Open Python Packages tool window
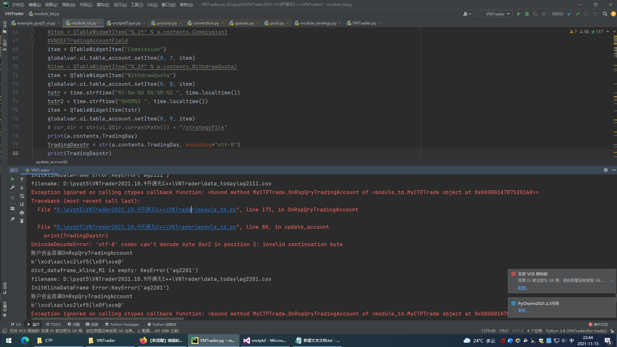The width and height of the screenshot is (617, 347). (122, 324)
